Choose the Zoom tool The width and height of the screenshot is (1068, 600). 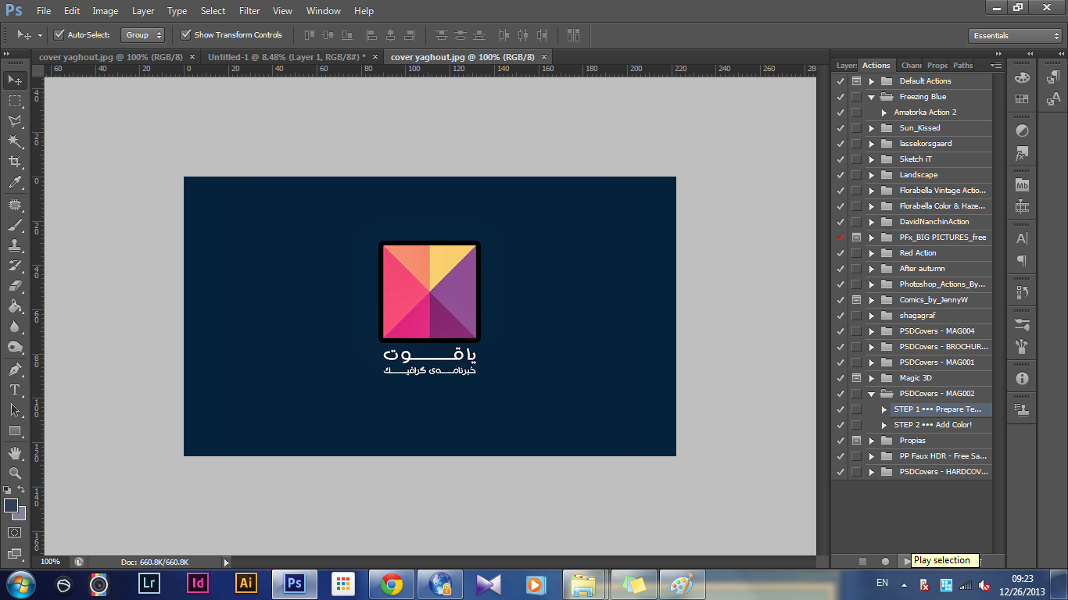[x=14, y=473]
